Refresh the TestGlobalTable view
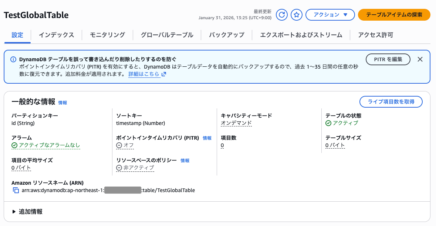The height and width of the screenshot is (226, 436). [x=281, y=15]
